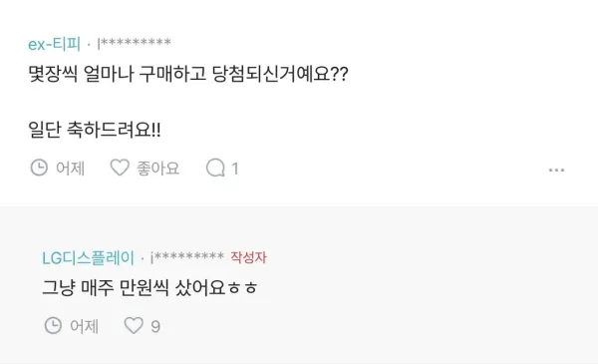This screenshot has height=364, width=598.
Task: Open the LG디스플레이 company profile link
Action: click(88, 258)
